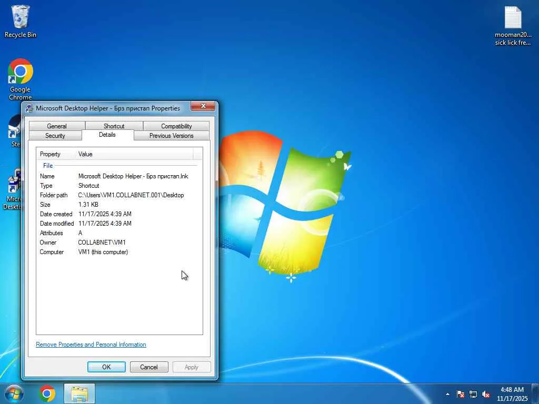
Task: Select the Date created value
Action: [x=105, y=214]
